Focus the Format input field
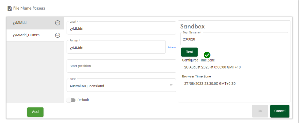299x123 pixels. [116, 47]
